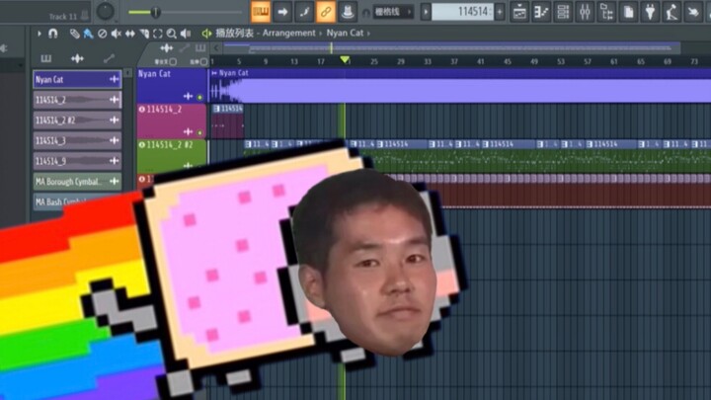The width and height of the screenshot is (711, 400).
Task: Click the multilink-to-controllers knob icon
Action: pyautogui.click(x=348, y=12)
